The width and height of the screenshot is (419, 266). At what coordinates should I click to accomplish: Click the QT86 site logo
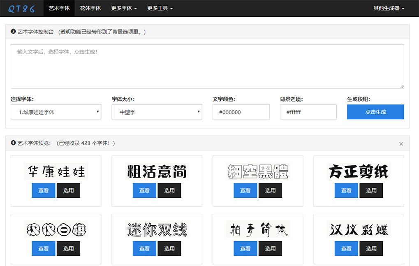coord(21,9)
